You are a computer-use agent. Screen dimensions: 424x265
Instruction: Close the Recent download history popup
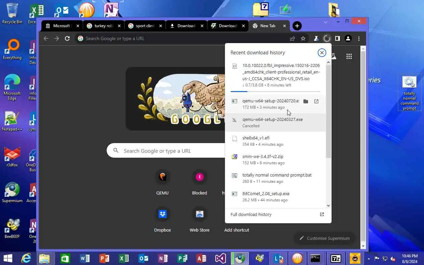(x=322, y=53)
